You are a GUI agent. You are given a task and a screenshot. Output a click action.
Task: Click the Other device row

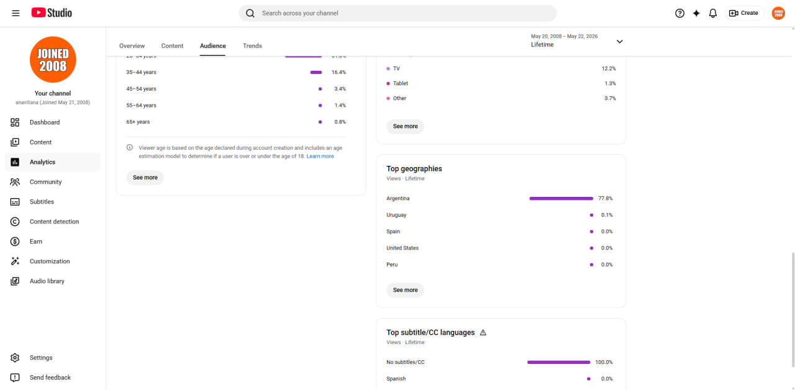(x=501, y=98)
